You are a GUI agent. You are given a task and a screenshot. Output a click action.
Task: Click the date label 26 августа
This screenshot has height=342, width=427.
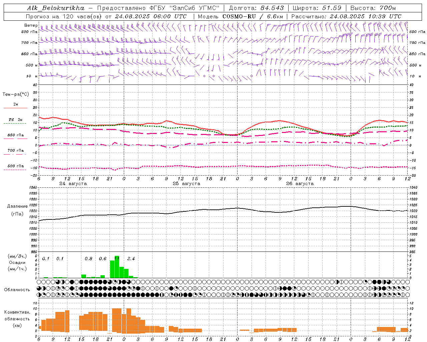(x=300, y=184)
